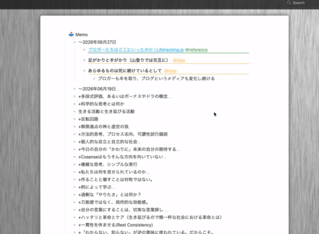
Task: Select the Memo title text
Action: (x=81, y=35)
